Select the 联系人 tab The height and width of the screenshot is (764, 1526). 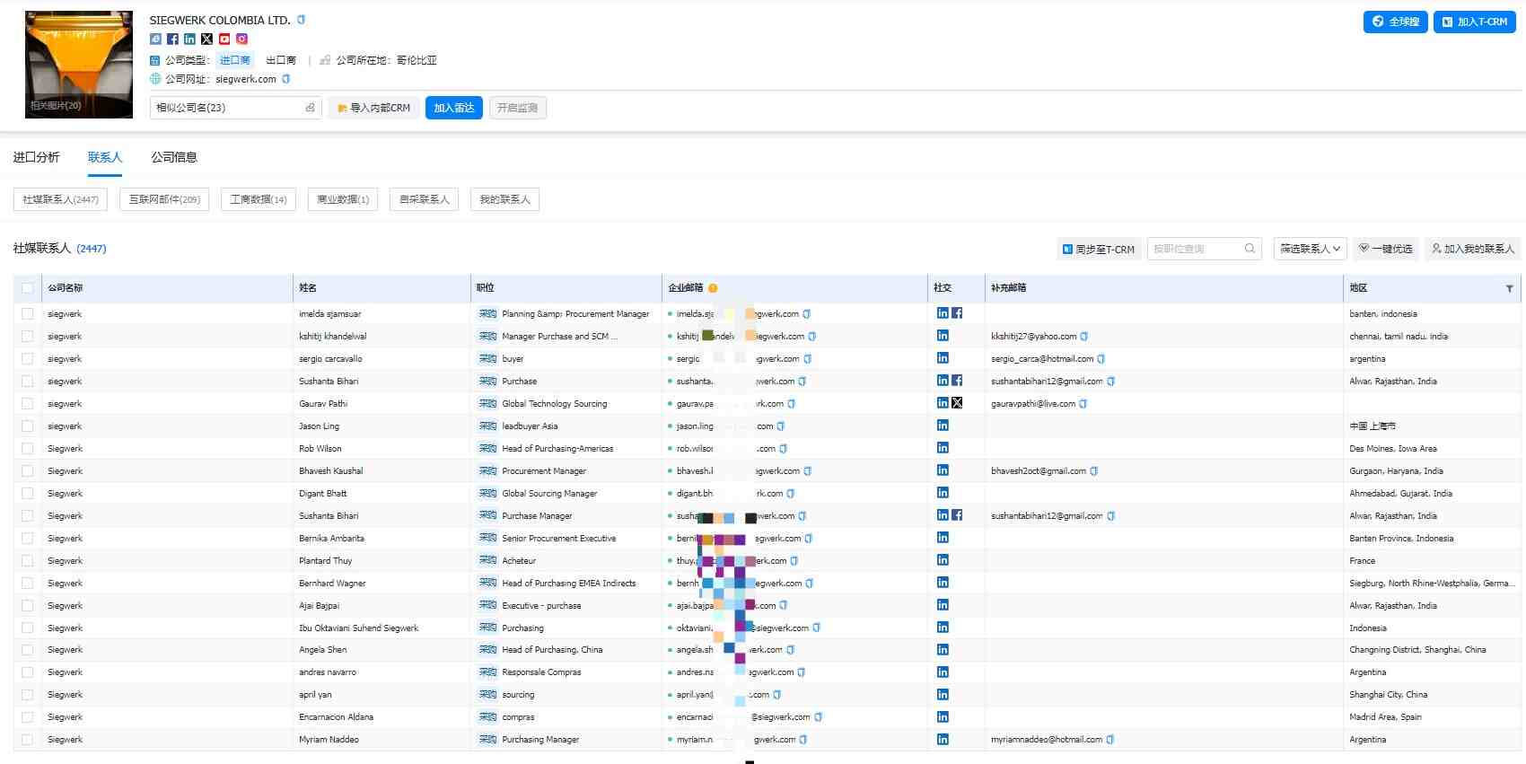click(105, 157)
